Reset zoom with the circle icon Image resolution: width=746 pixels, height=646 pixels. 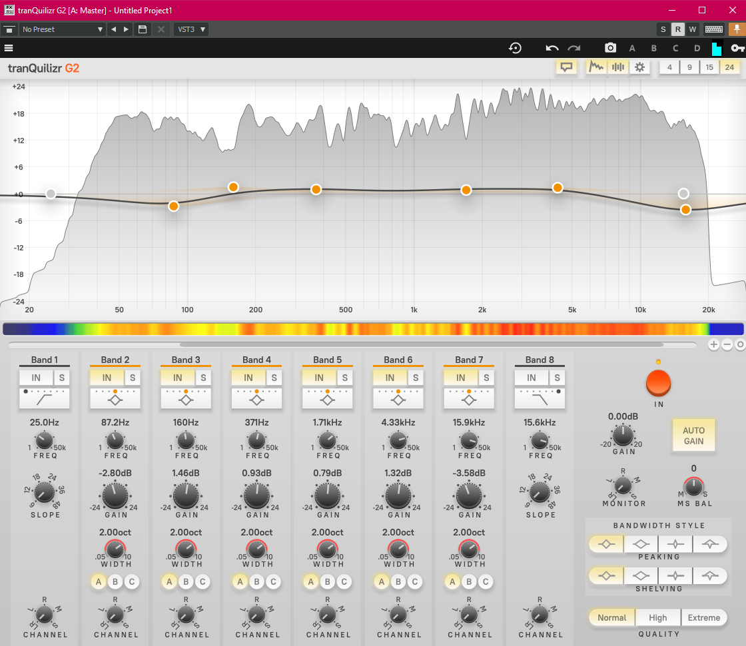(740, 344)
